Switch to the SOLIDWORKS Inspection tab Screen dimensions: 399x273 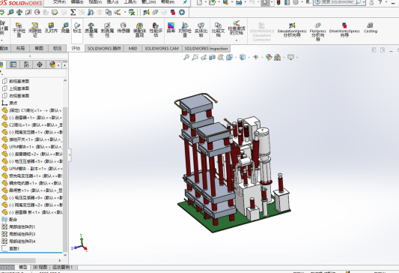pyautogui.click(x=206, y=48)
